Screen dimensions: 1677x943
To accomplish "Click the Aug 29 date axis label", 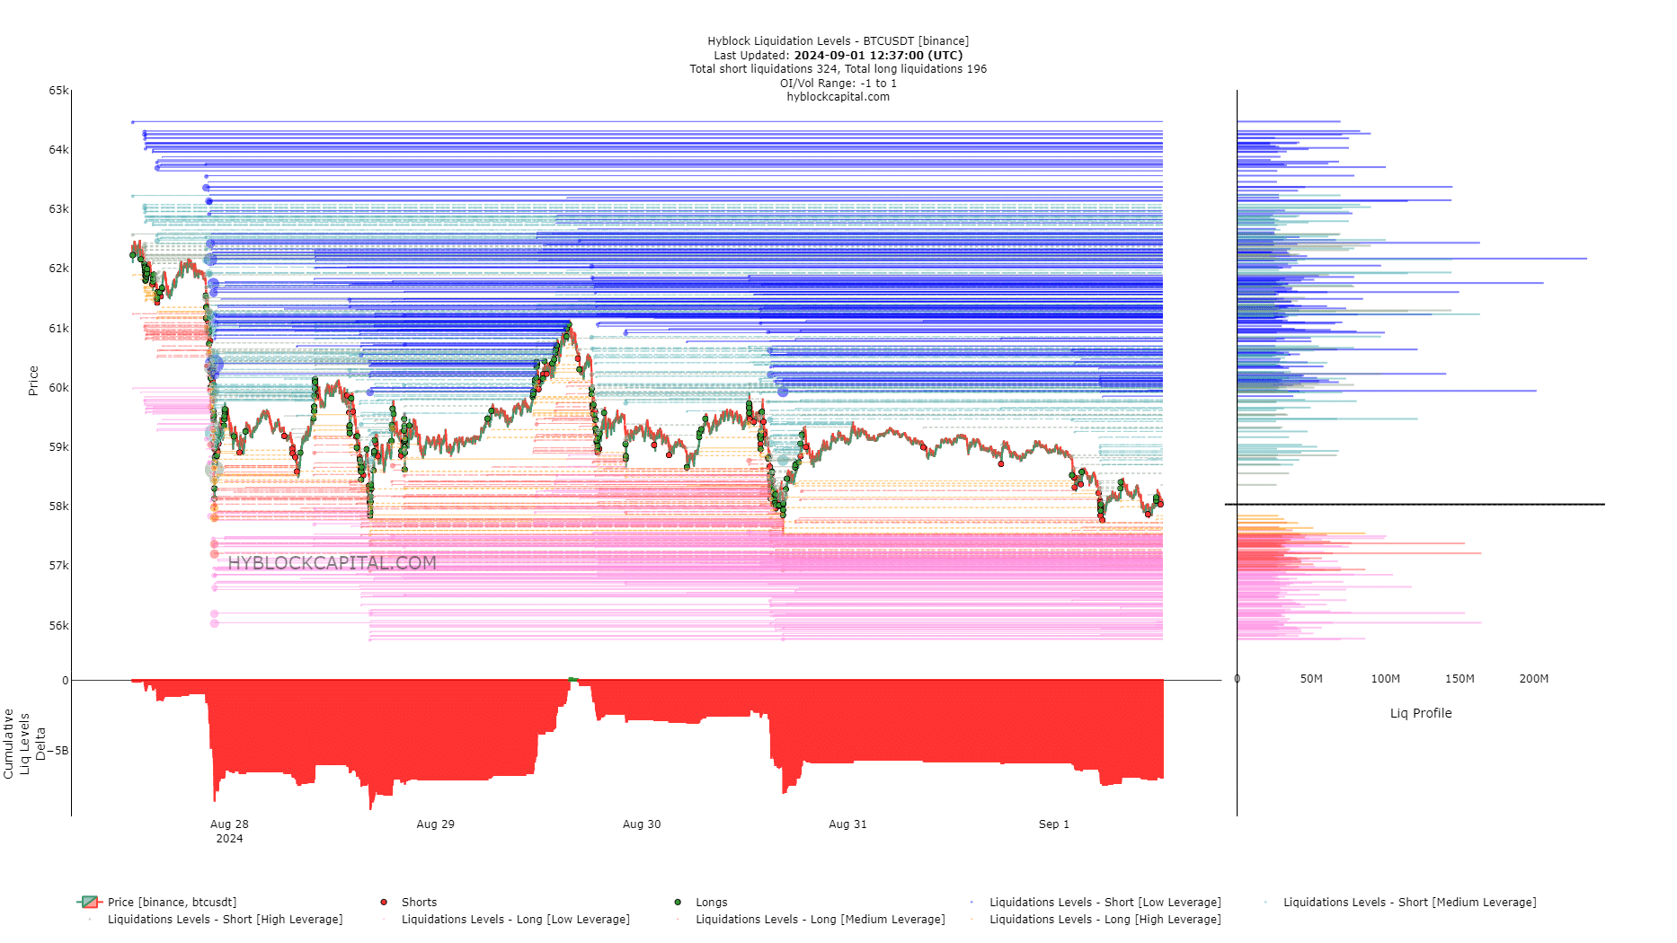I will click(x=435, y=824).
